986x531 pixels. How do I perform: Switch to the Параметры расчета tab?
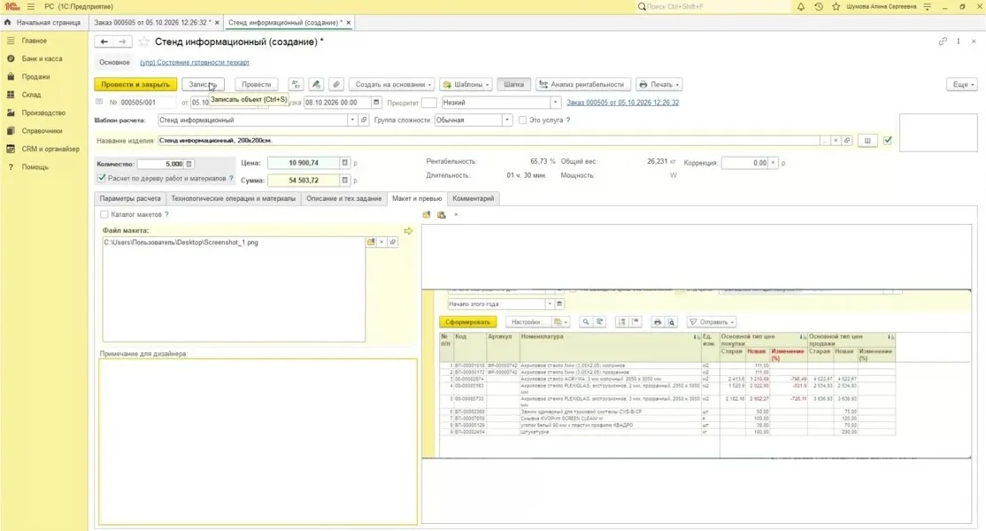[130, 198]
